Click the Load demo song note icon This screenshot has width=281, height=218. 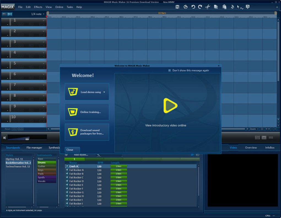point(73,91)
